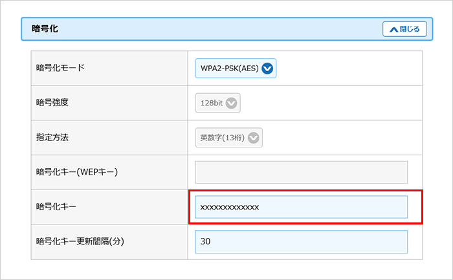Click the blue arrow icon on WPA2-PSK(AES)
The image size is (453, 280).
point(268,68)
